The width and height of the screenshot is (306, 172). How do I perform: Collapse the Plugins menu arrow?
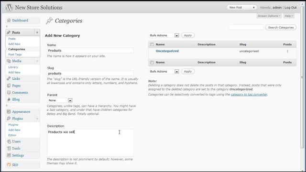(x=37, y=119)
